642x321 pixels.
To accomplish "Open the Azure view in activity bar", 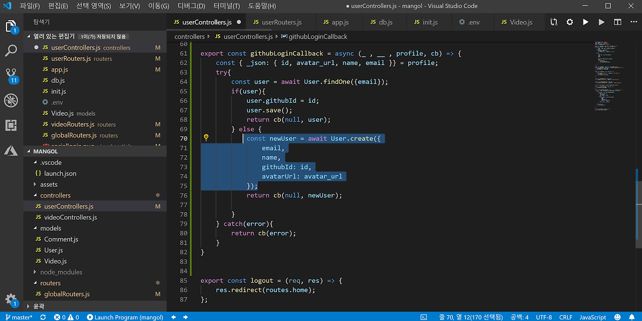I will 11,150.
